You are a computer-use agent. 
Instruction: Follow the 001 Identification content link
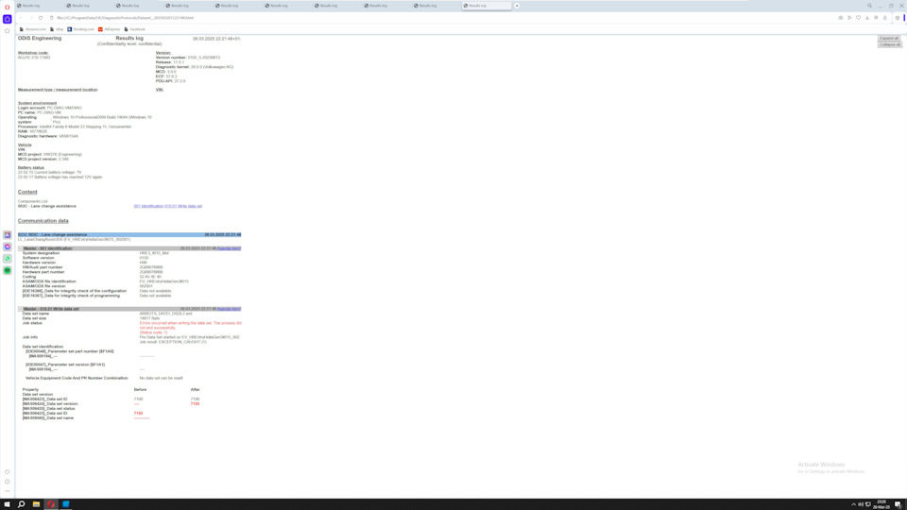[x=148, y=206]
